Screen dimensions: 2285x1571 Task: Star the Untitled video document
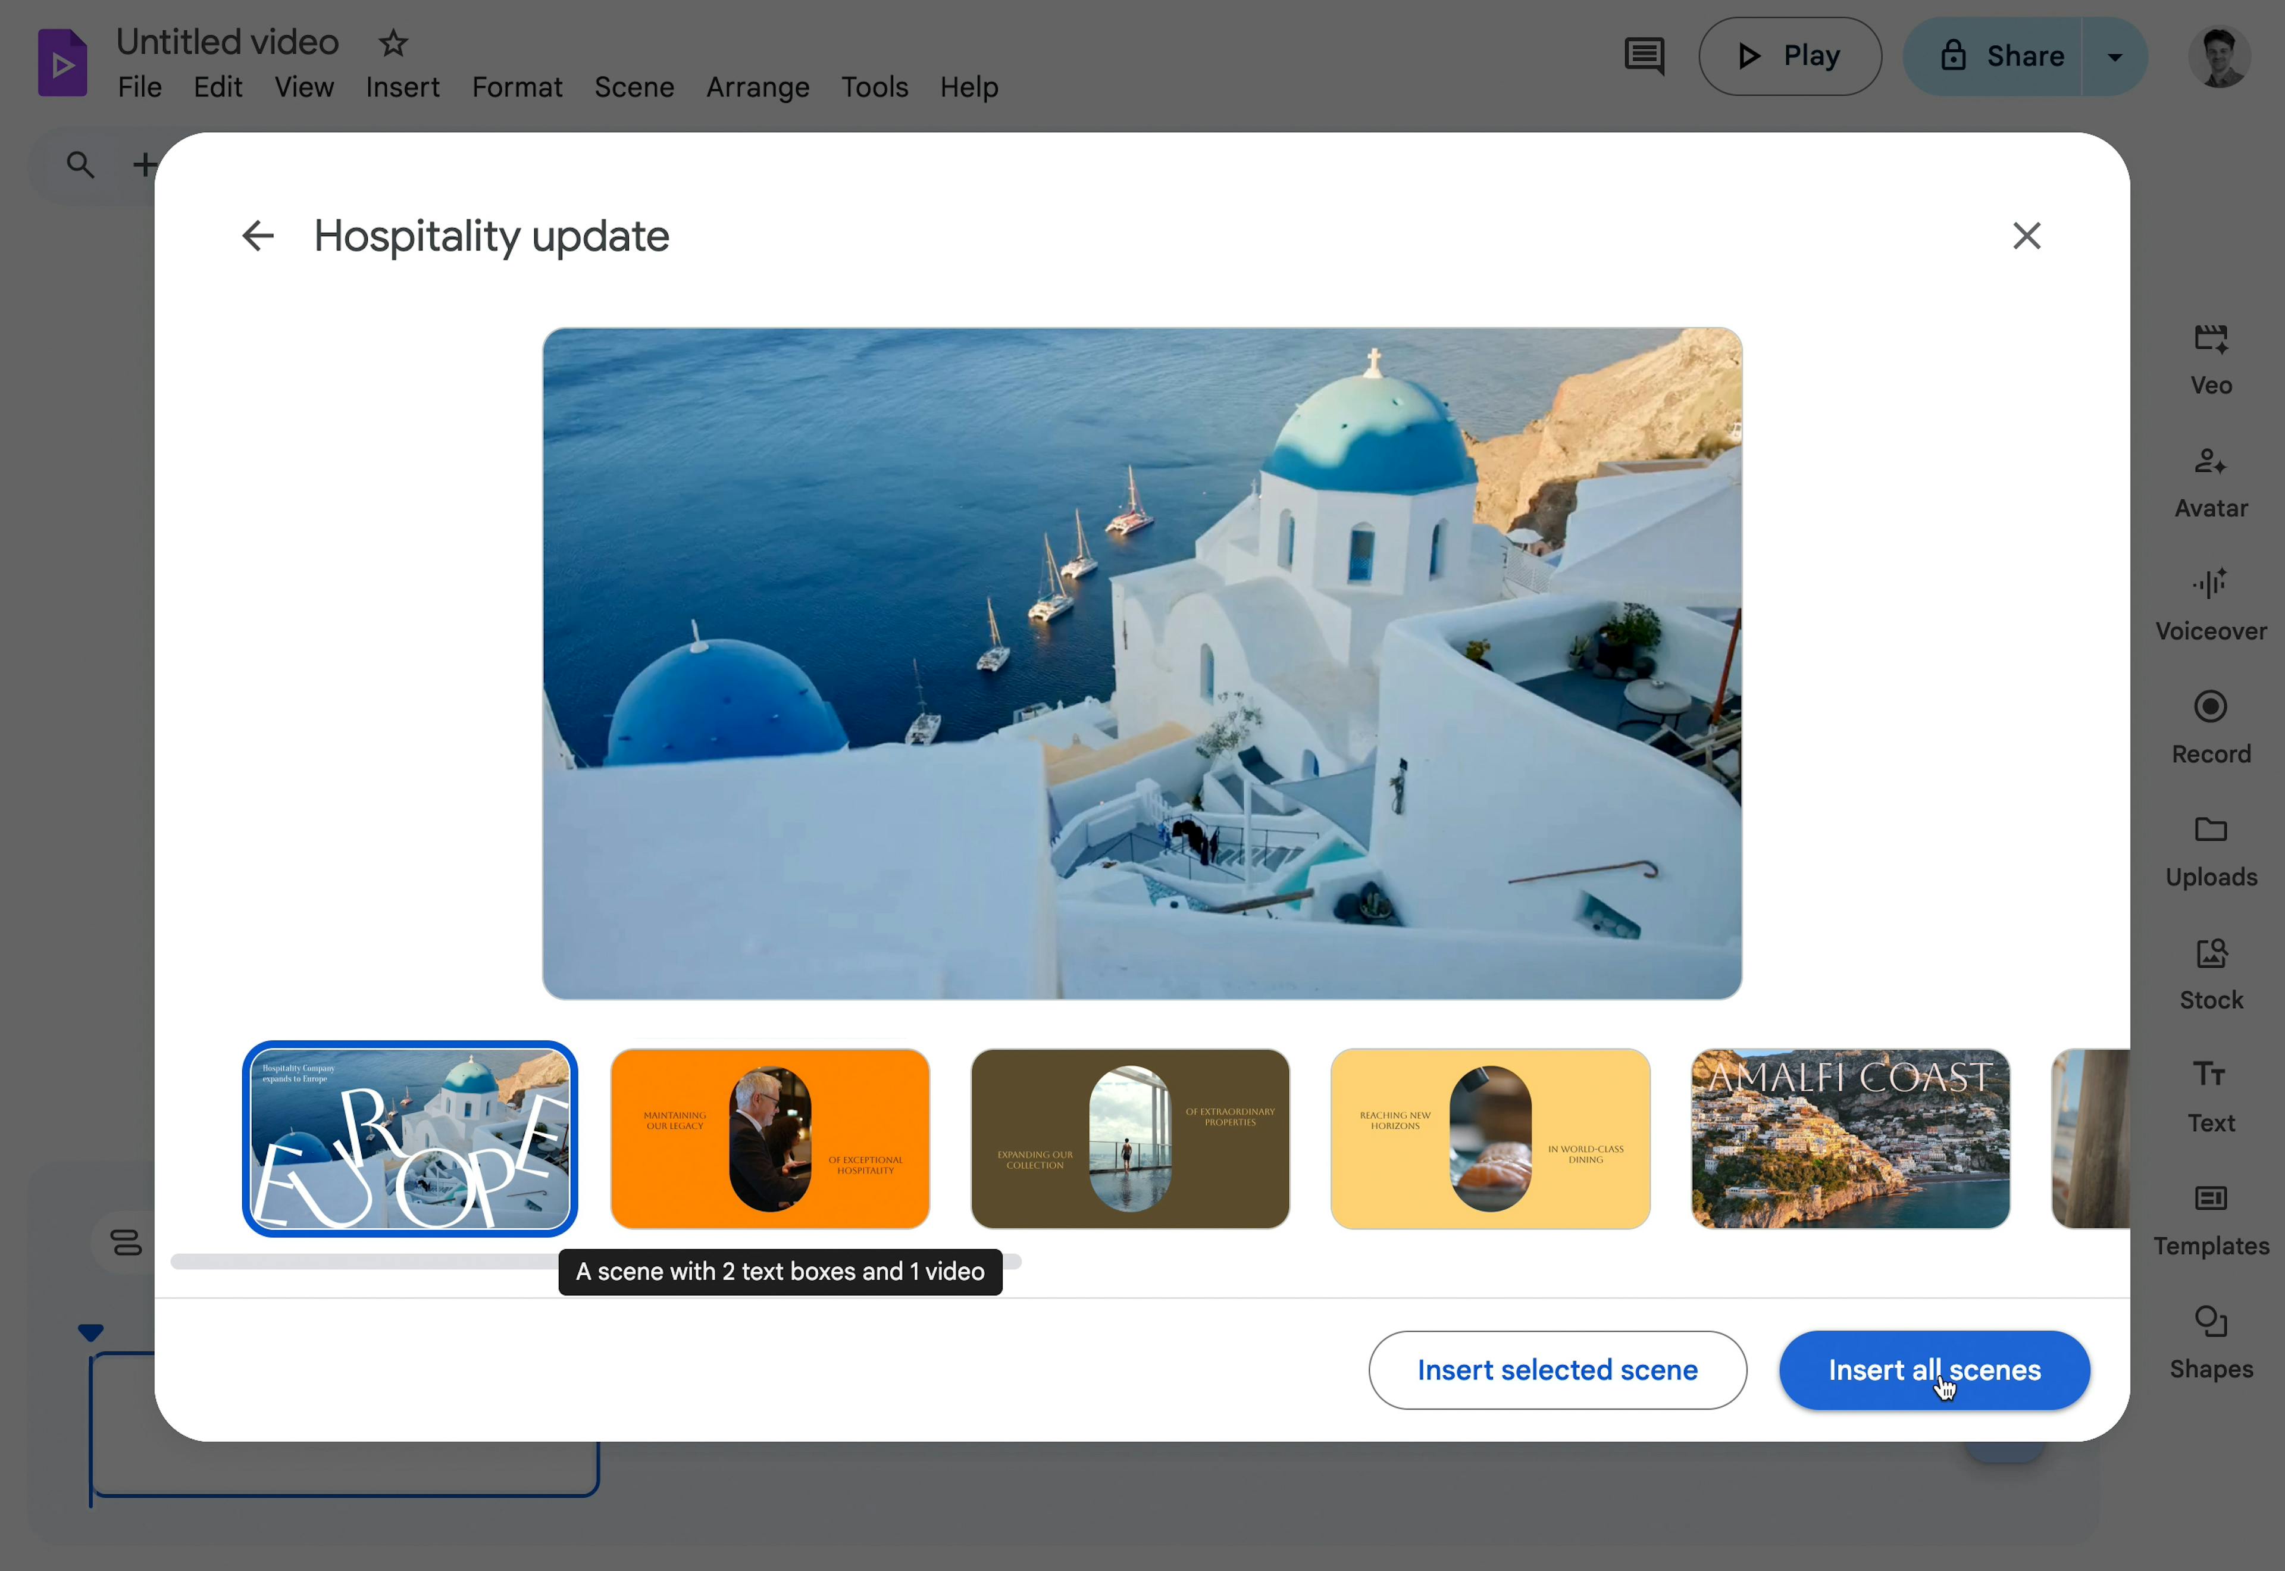tap(393, 43)
